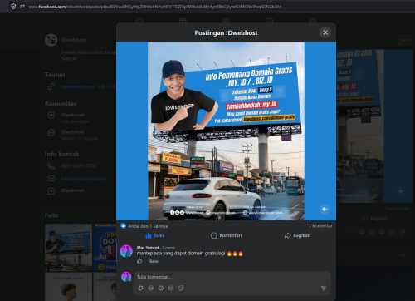This screenshot has width=415, height=301.
Task: Click the info@idwebhost.com email address
Action: [84, 179]
